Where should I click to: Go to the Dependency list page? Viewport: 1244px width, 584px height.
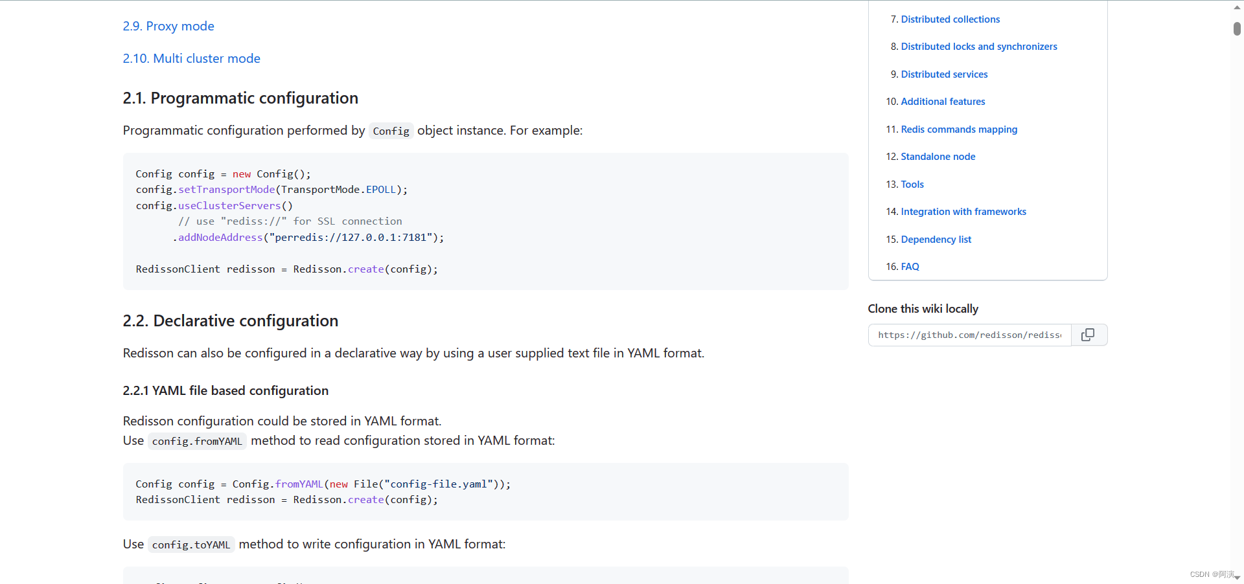(936, 240)
